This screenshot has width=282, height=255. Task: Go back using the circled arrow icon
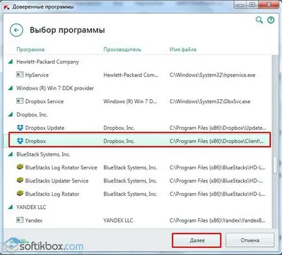tap(16, 30)
